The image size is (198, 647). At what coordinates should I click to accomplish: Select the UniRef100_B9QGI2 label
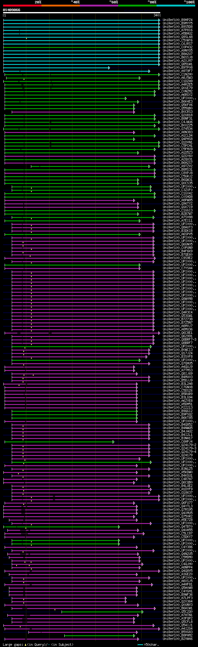pos(178,411)
